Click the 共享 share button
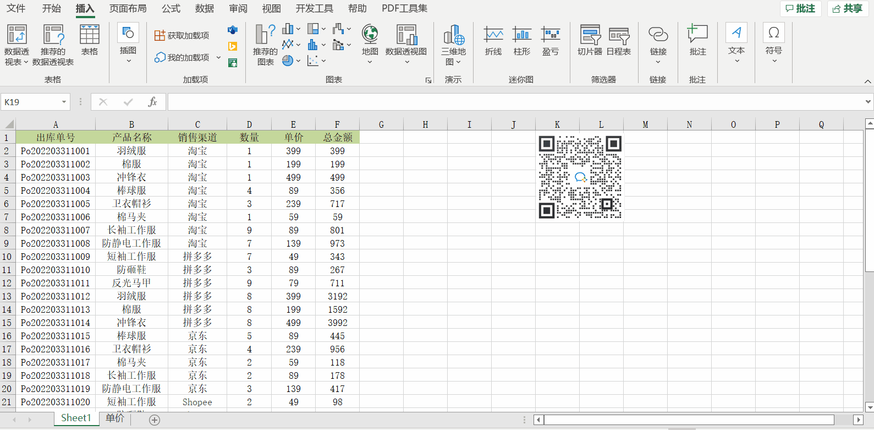 click(848, 8)
